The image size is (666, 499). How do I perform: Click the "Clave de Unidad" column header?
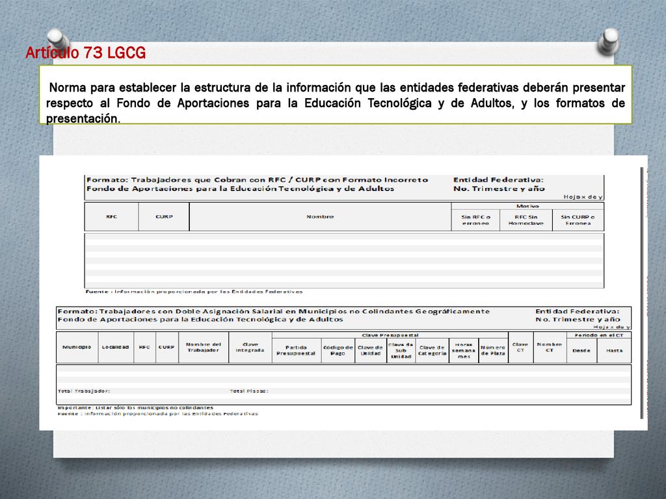point(370,350)
